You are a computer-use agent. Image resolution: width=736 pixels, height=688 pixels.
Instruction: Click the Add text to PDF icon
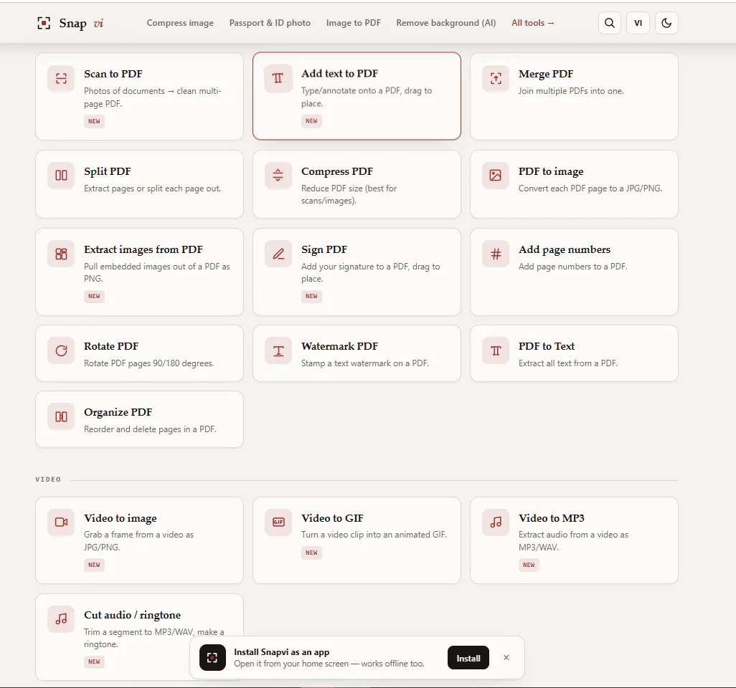pos(278,78)
